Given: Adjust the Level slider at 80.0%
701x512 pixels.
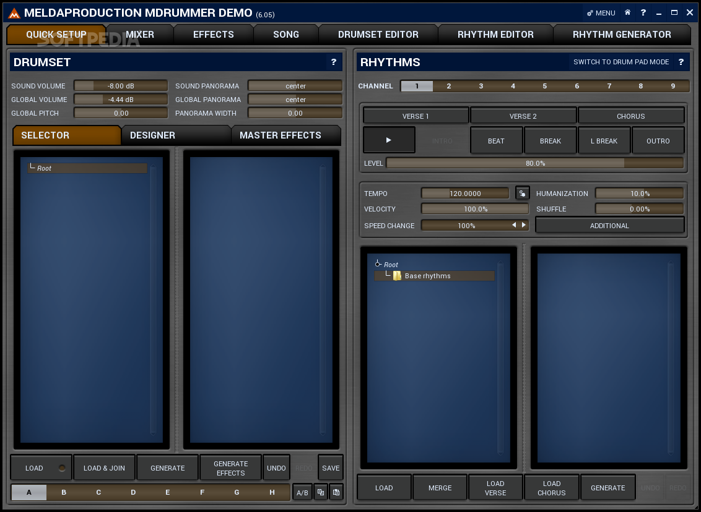Looking at the screenshot, I should coord(534,163).
